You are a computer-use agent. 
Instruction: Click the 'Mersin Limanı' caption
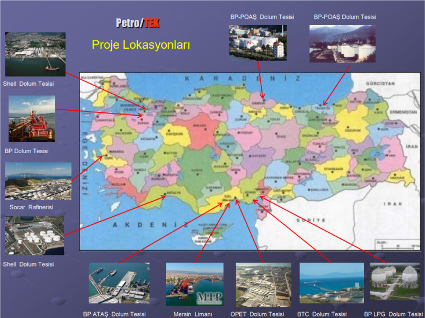click(x=193, y=314)
